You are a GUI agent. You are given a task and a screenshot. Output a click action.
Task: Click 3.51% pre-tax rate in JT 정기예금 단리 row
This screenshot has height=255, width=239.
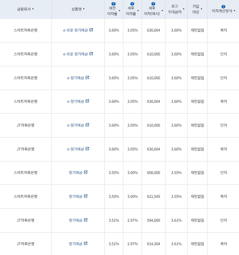click(x=114, y=220)
